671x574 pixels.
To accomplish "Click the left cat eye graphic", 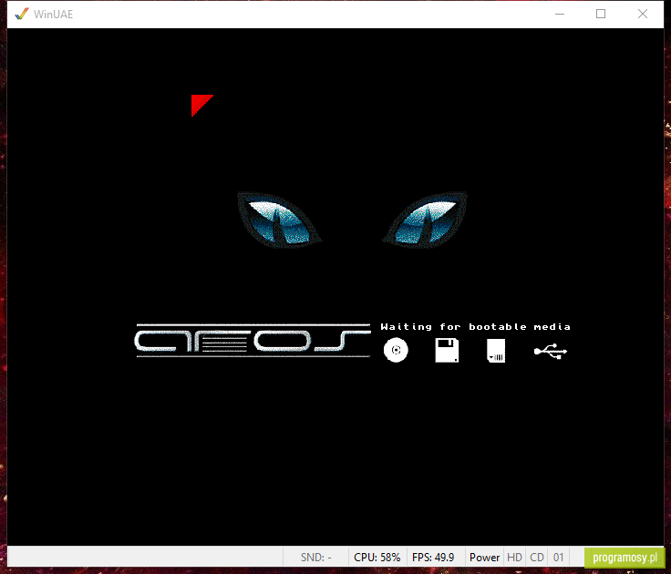I will coord(279,220).
